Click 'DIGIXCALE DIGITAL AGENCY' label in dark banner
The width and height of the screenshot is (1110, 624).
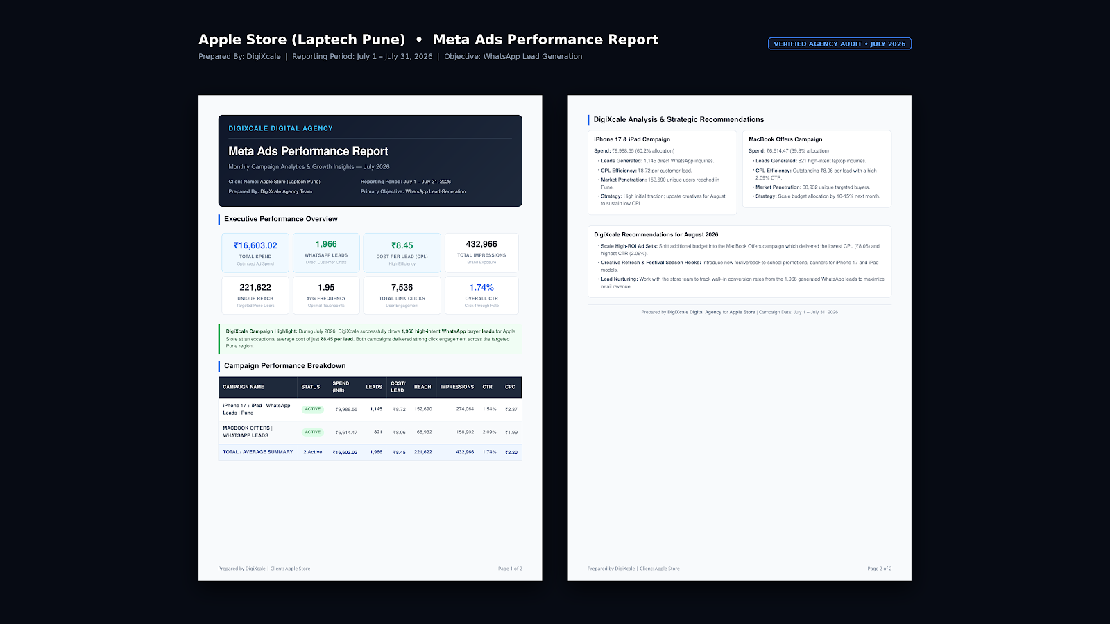coord(280,128)
